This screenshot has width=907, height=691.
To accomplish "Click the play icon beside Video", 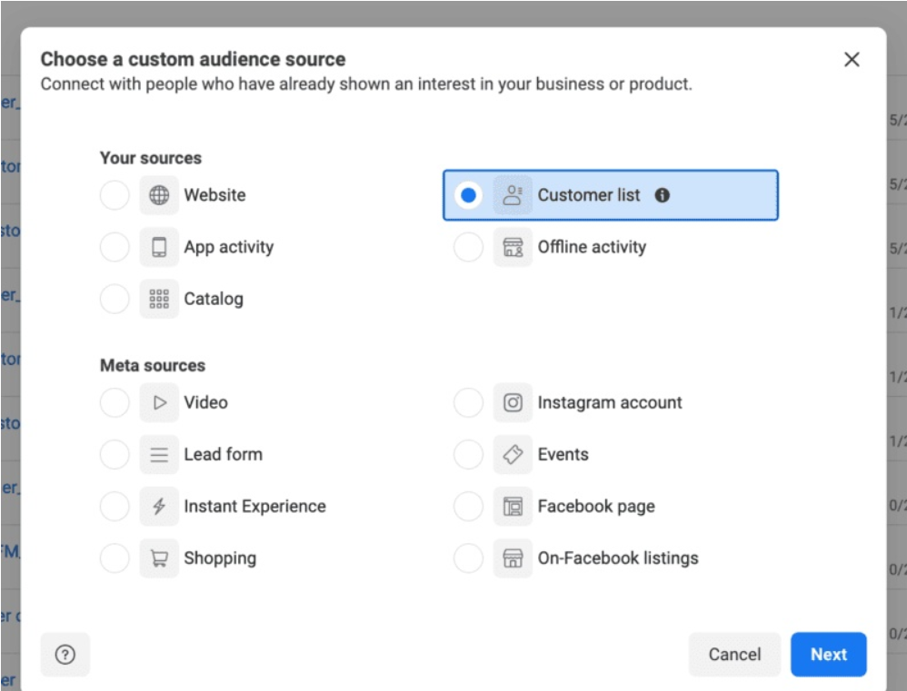I will click(x=159, y=402).
